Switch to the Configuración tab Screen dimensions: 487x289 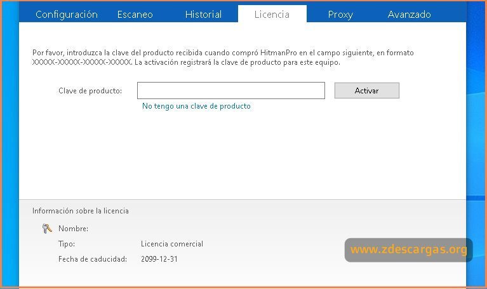coord(67,15)
